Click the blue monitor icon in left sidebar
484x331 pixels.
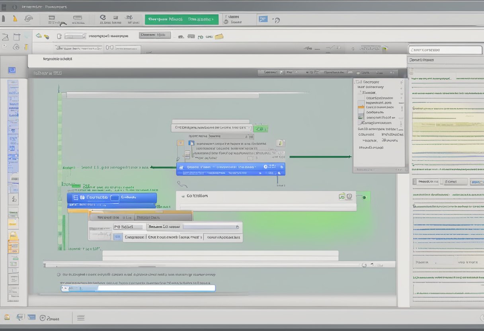pos(12,70)
